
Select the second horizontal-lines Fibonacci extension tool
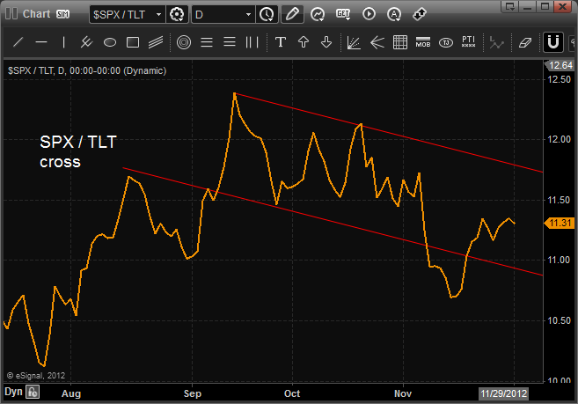tap(230, 42)
